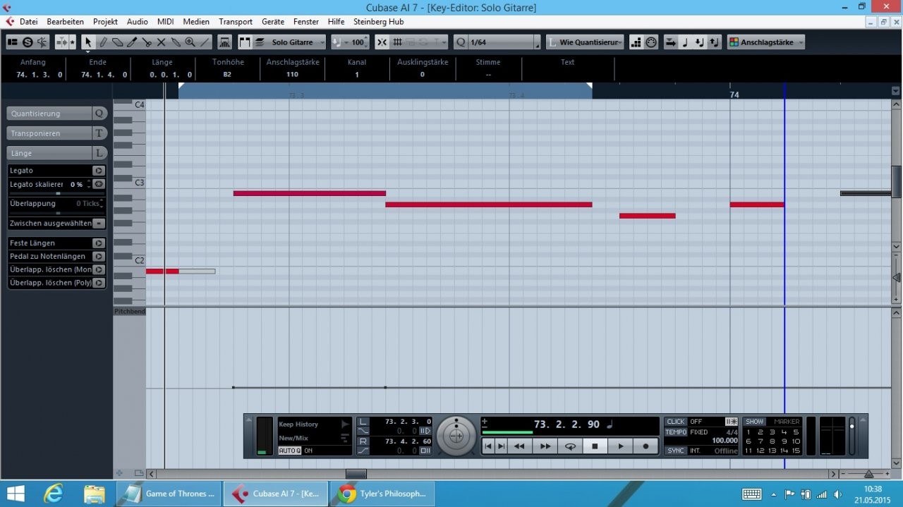Apply Überlapp. löschen (Poly) function
This screenshot has width=903, height=507.
pos(99,283)
